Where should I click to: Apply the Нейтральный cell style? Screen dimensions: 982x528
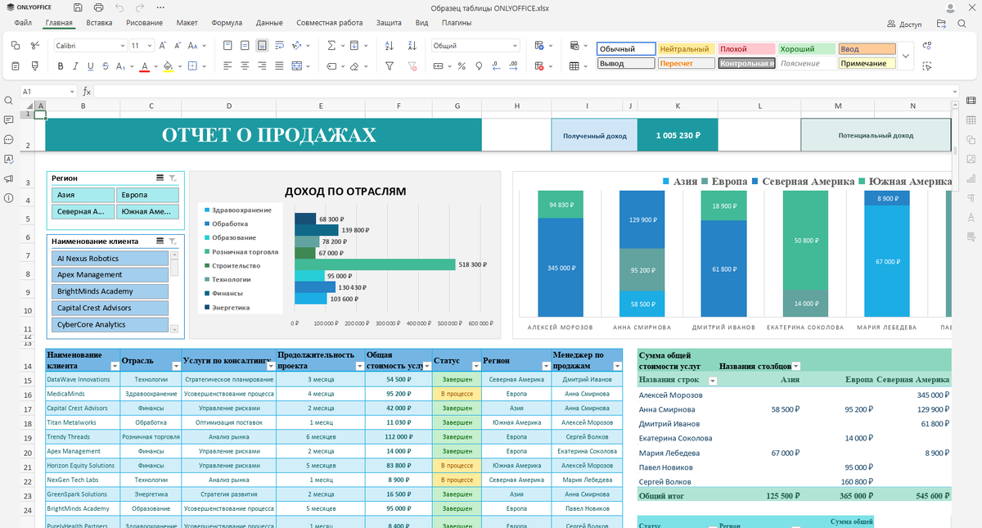tap(686, 49)
